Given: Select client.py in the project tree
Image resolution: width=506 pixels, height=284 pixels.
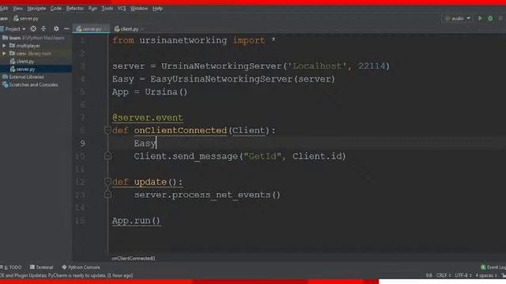Looking at the screenshot, I should [x=22, y=62].
